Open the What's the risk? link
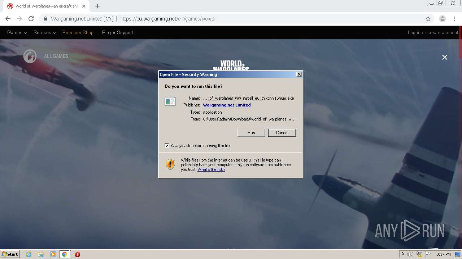Image resolution: width=462 pixels, height=259 pixels. coord(211,169)
